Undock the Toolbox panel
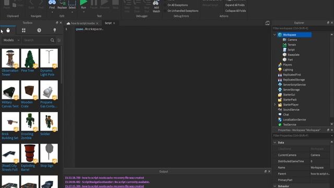 click(x=57, y=22)
